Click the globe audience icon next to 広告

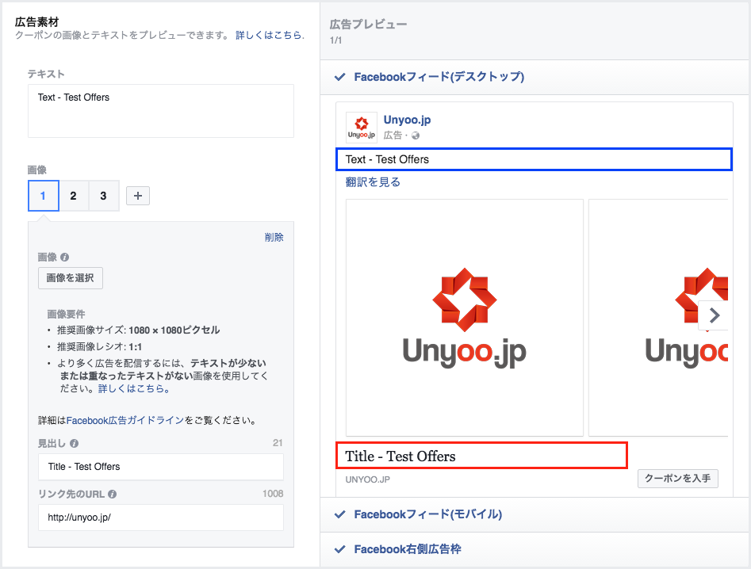[x=416, y=136]
